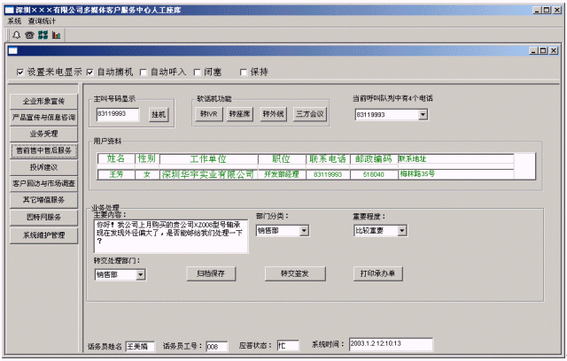Open the 转交处理部门 dropdown
This screenshot has width=567, height=361.
(141, 274)
